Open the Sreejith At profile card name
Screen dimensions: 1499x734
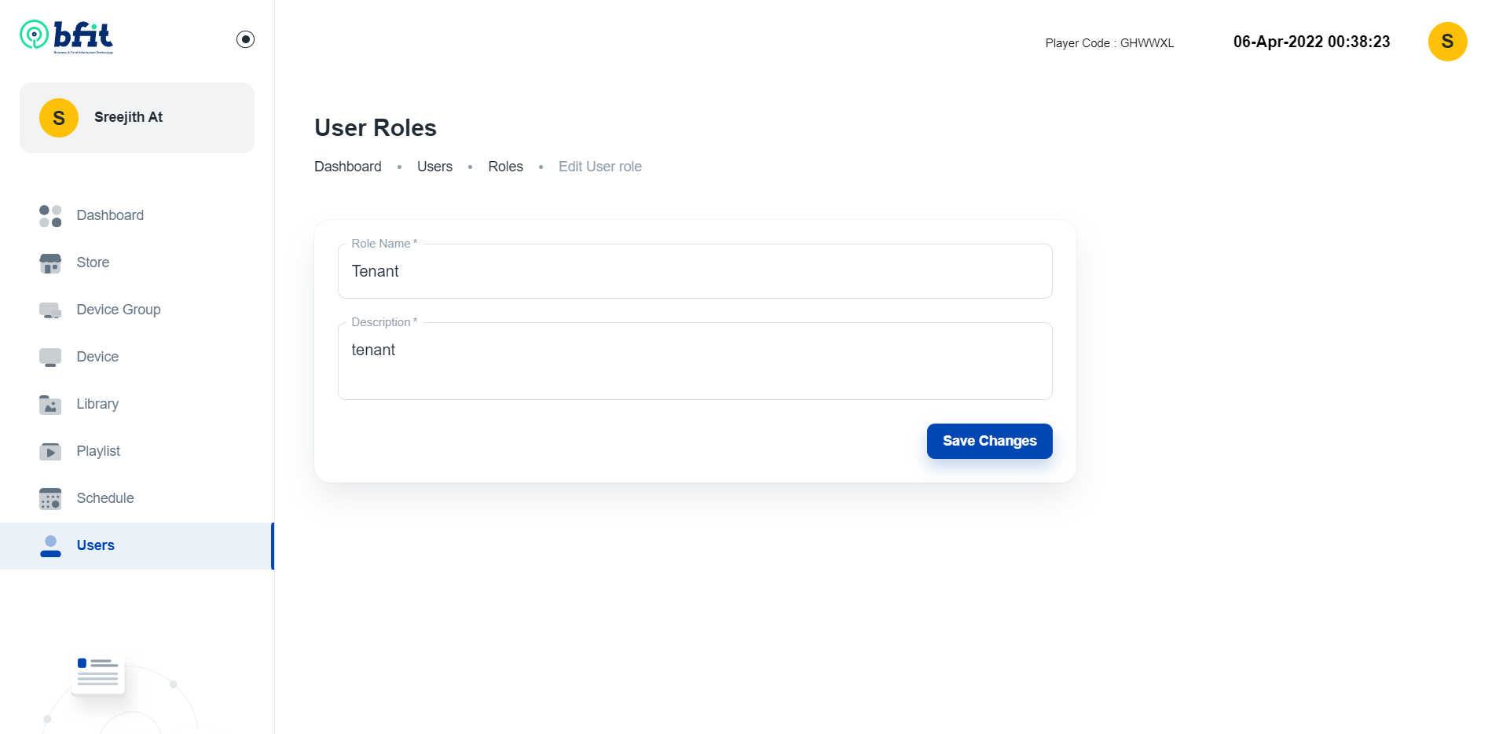pos(128,117)
